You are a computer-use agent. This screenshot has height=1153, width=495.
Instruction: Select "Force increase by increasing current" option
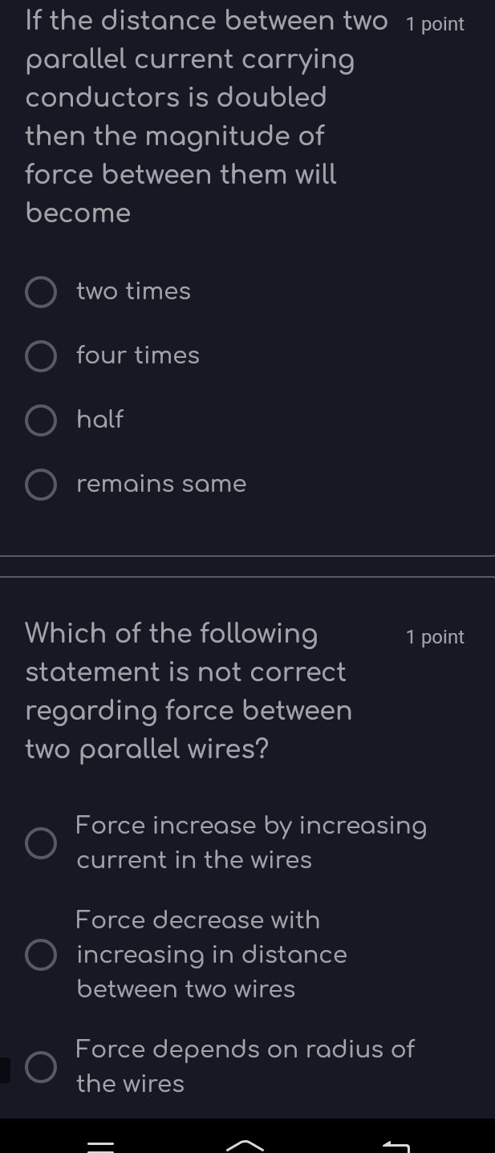41,842
